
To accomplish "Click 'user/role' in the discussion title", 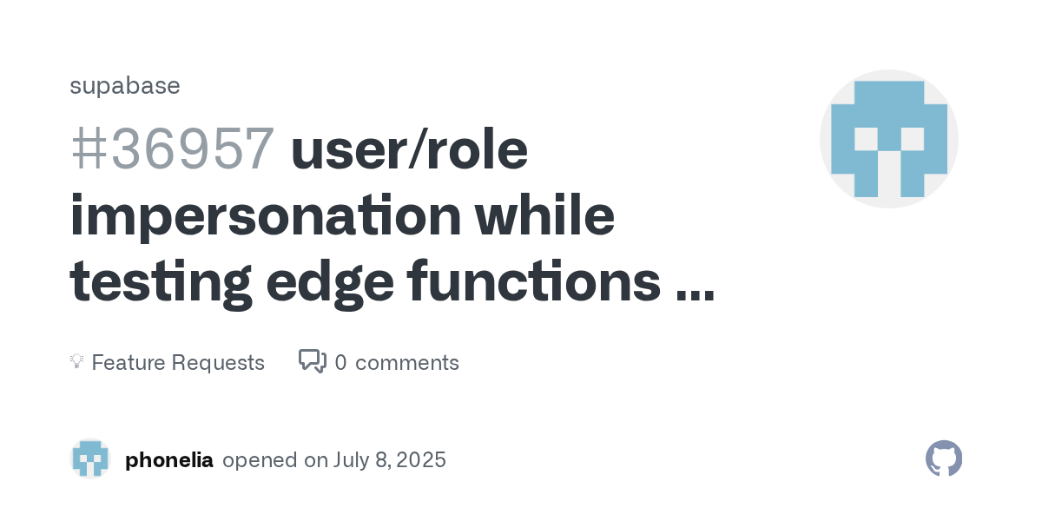I will point(409,150).
